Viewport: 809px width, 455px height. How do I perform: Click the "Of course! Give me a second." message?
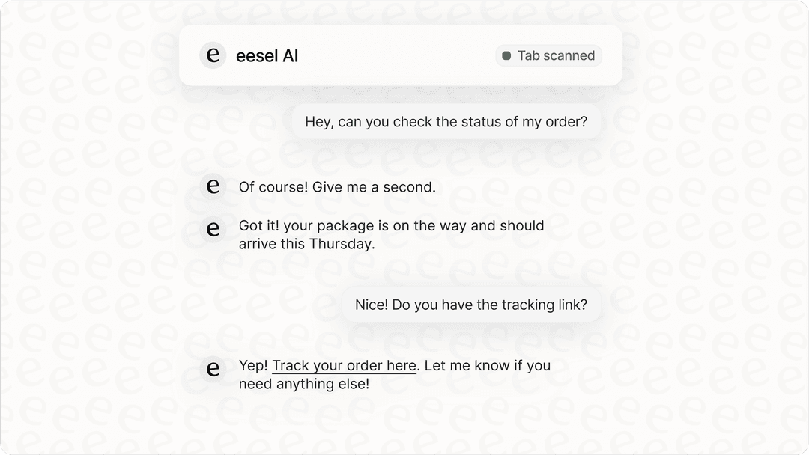point(337,187)
